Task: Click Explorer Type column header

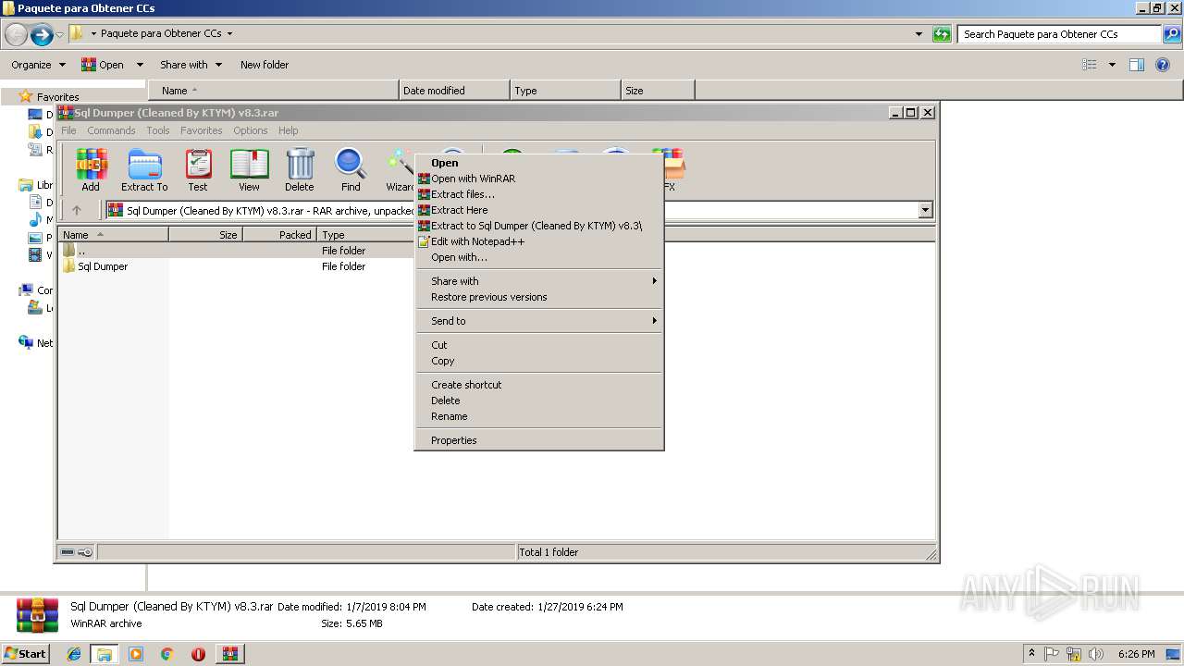Action: pos(565,91)
